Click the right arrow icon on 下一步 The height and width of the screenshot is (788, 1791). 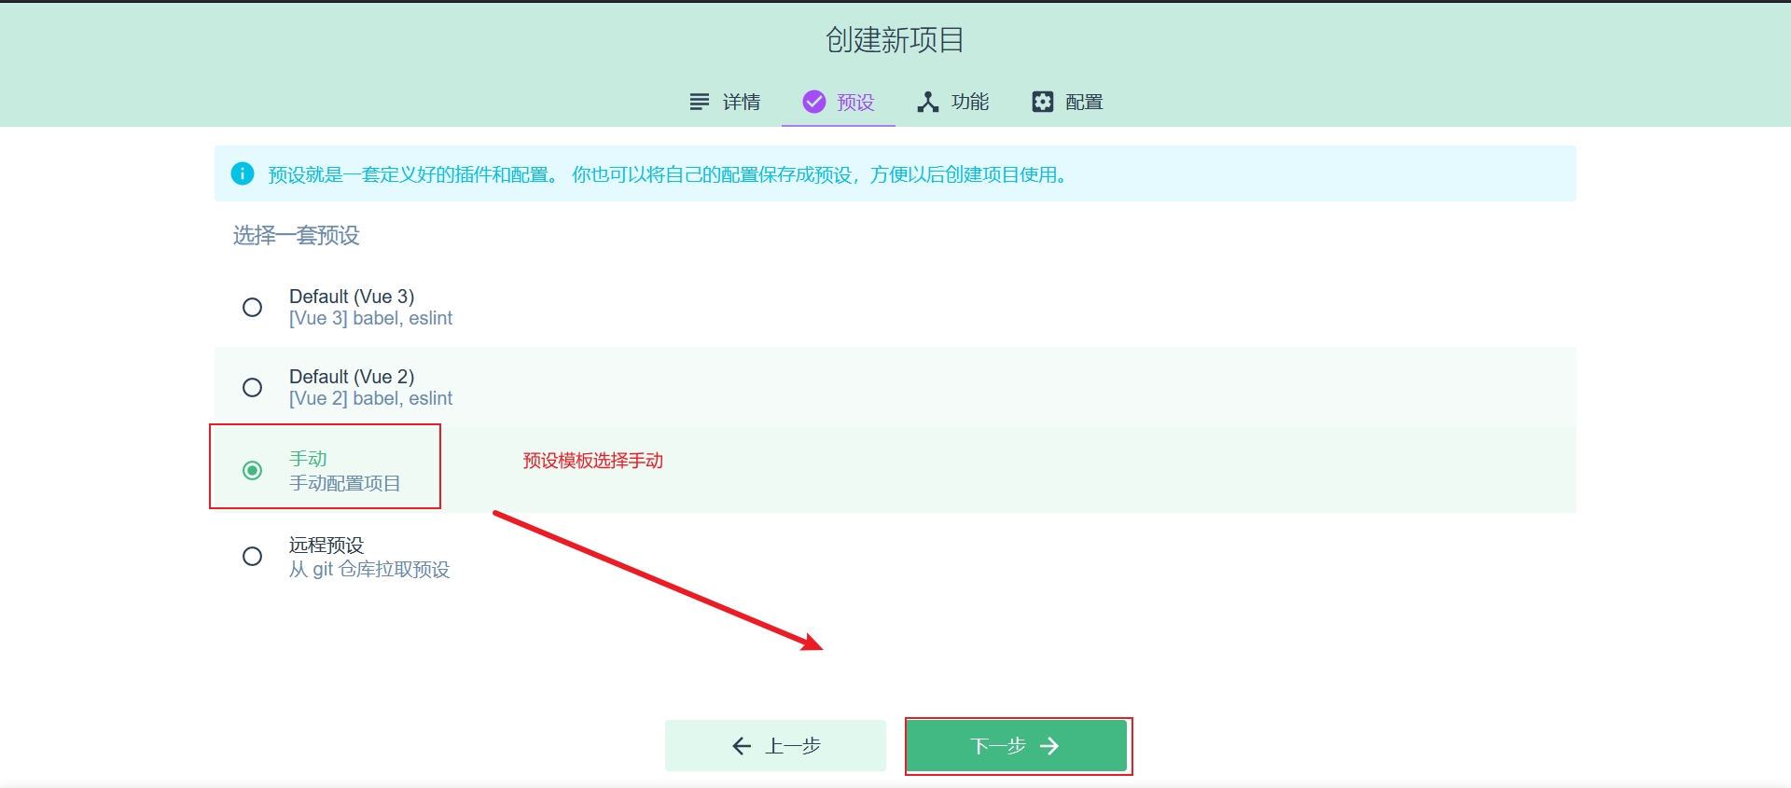tap(1049, 746)
